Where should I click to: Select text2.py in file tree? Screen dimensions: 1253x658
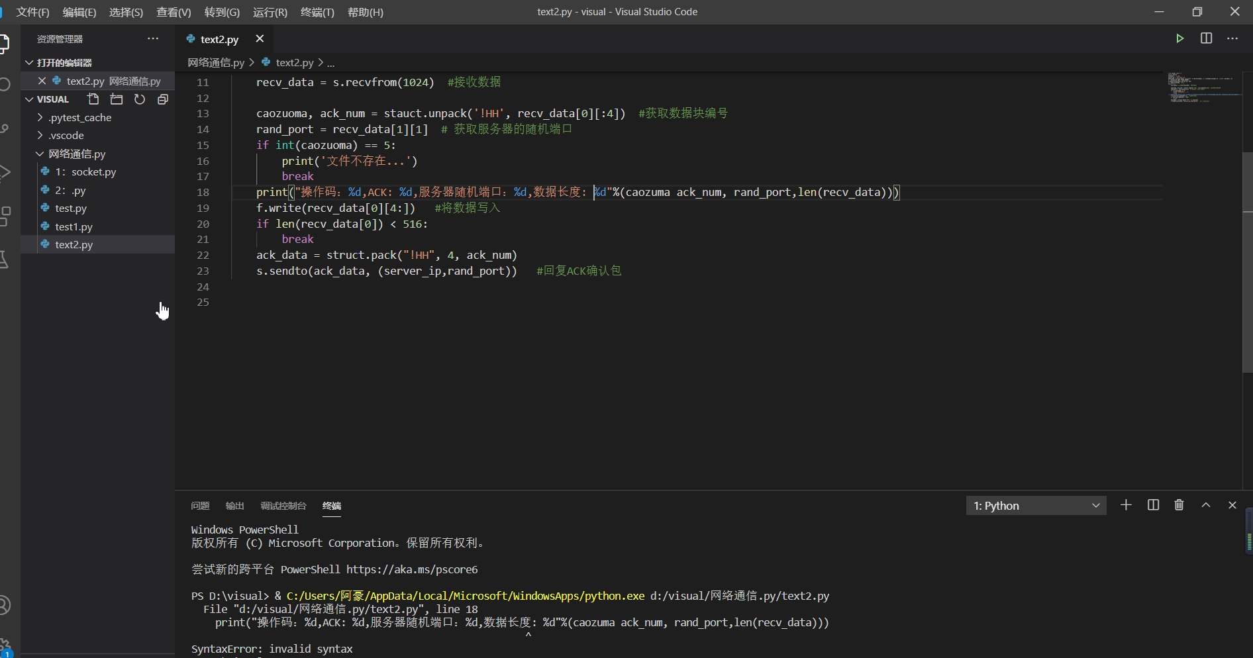tap(98, 244)
